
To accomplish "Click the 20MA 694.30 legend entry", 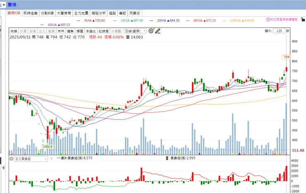I will 165,21.
